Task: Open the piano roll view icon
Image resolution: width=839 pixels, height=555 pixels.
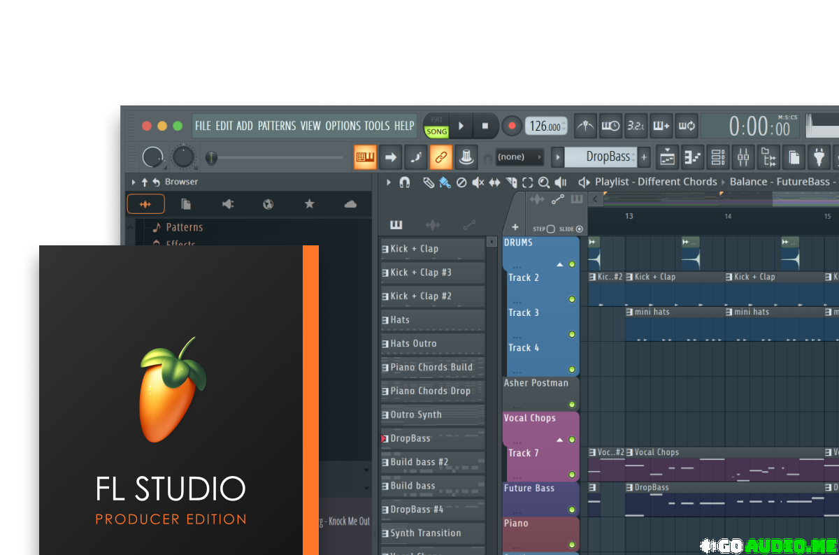Action: pos(692,157)
